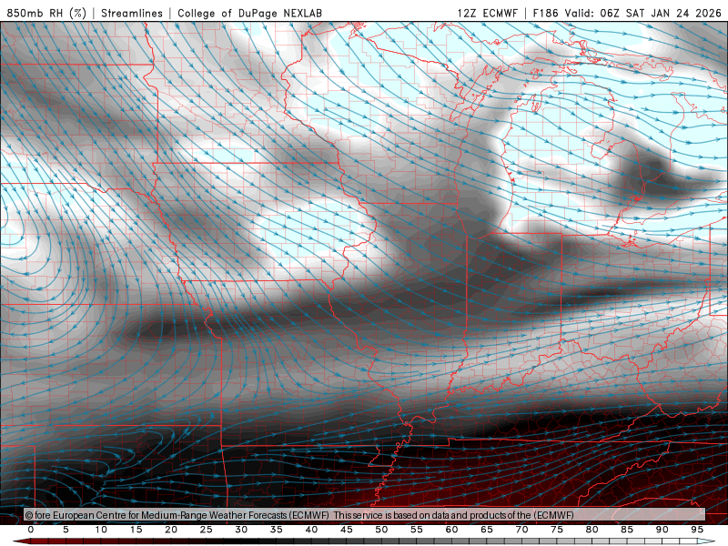
Task: Click the "75" value on the color scale
Action: (557, 530)
